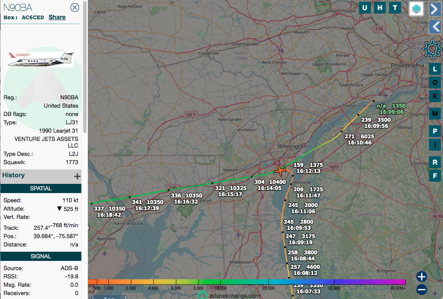Click the VENTURE JETS ASSETS owner text

pos(46,142)
